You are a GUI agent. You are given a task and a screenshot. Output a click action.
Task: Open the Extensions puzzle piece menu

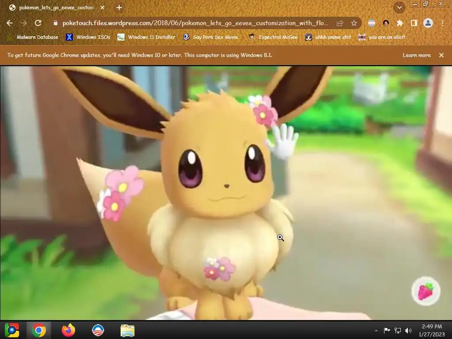(399, 23)
